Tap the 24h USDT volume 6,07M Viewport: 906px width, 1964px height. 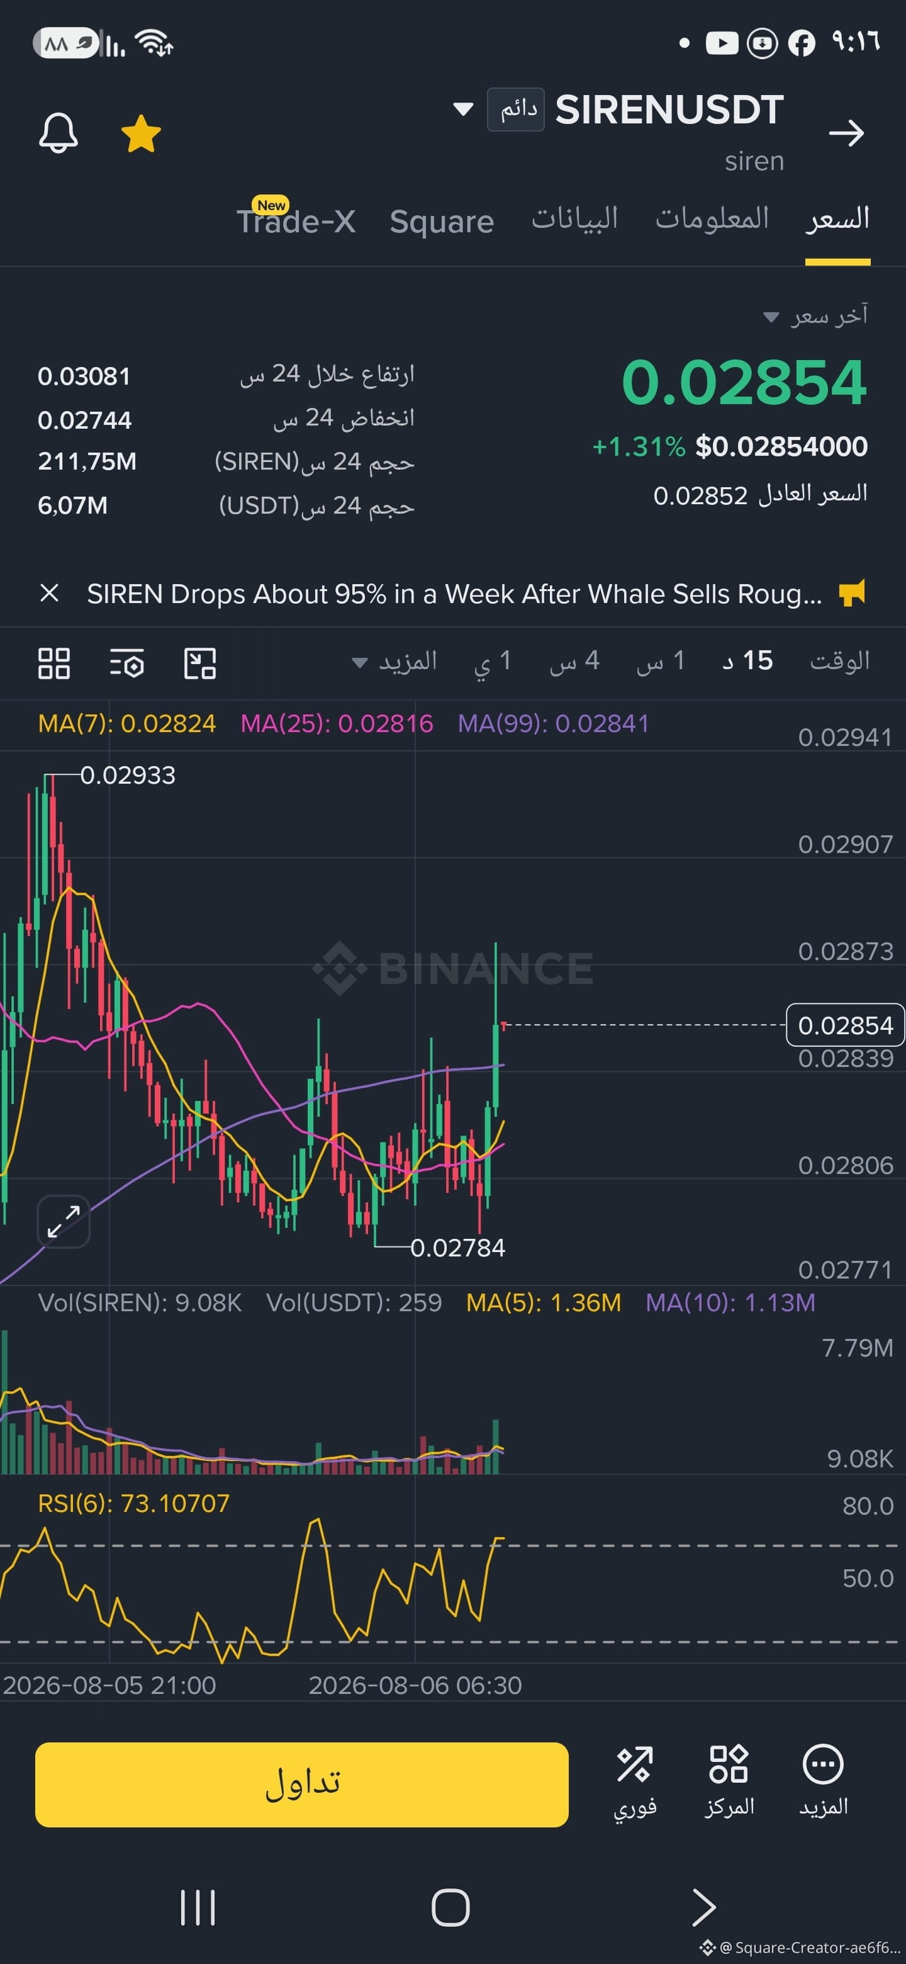(73, 505)
